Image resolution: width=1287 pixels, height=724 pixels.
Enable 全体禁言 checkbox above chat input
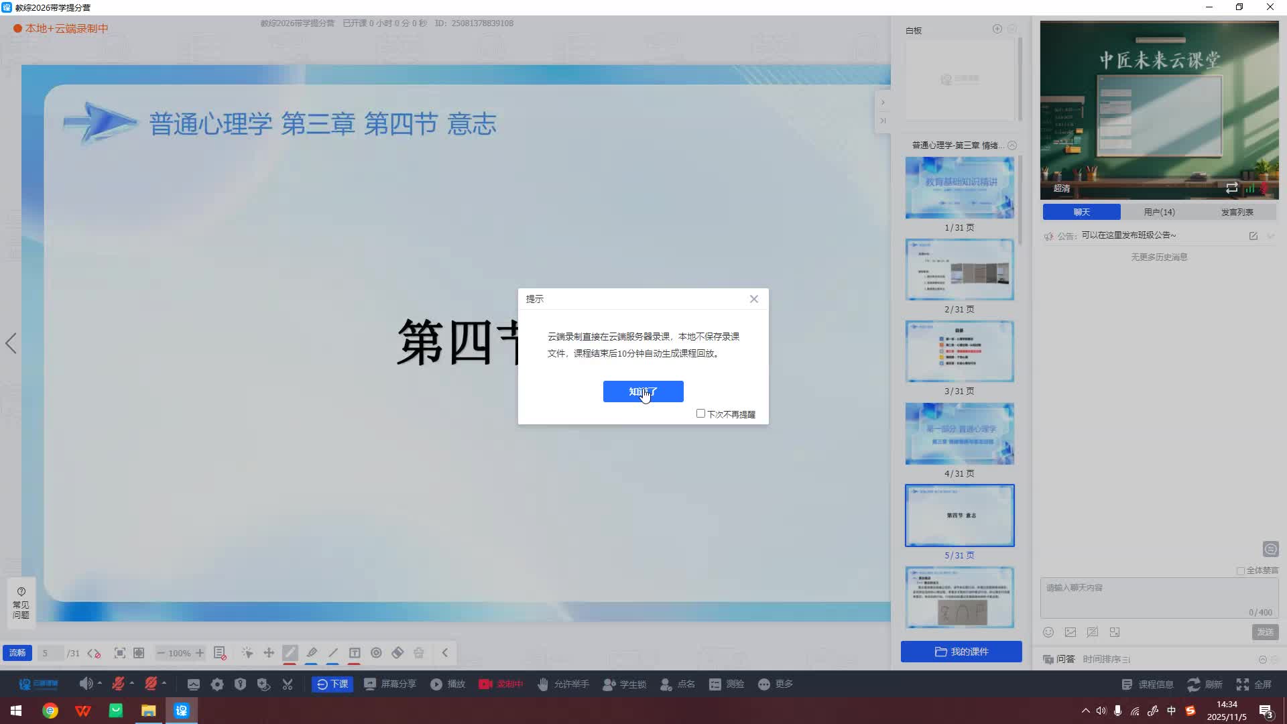pos(1241,570)
